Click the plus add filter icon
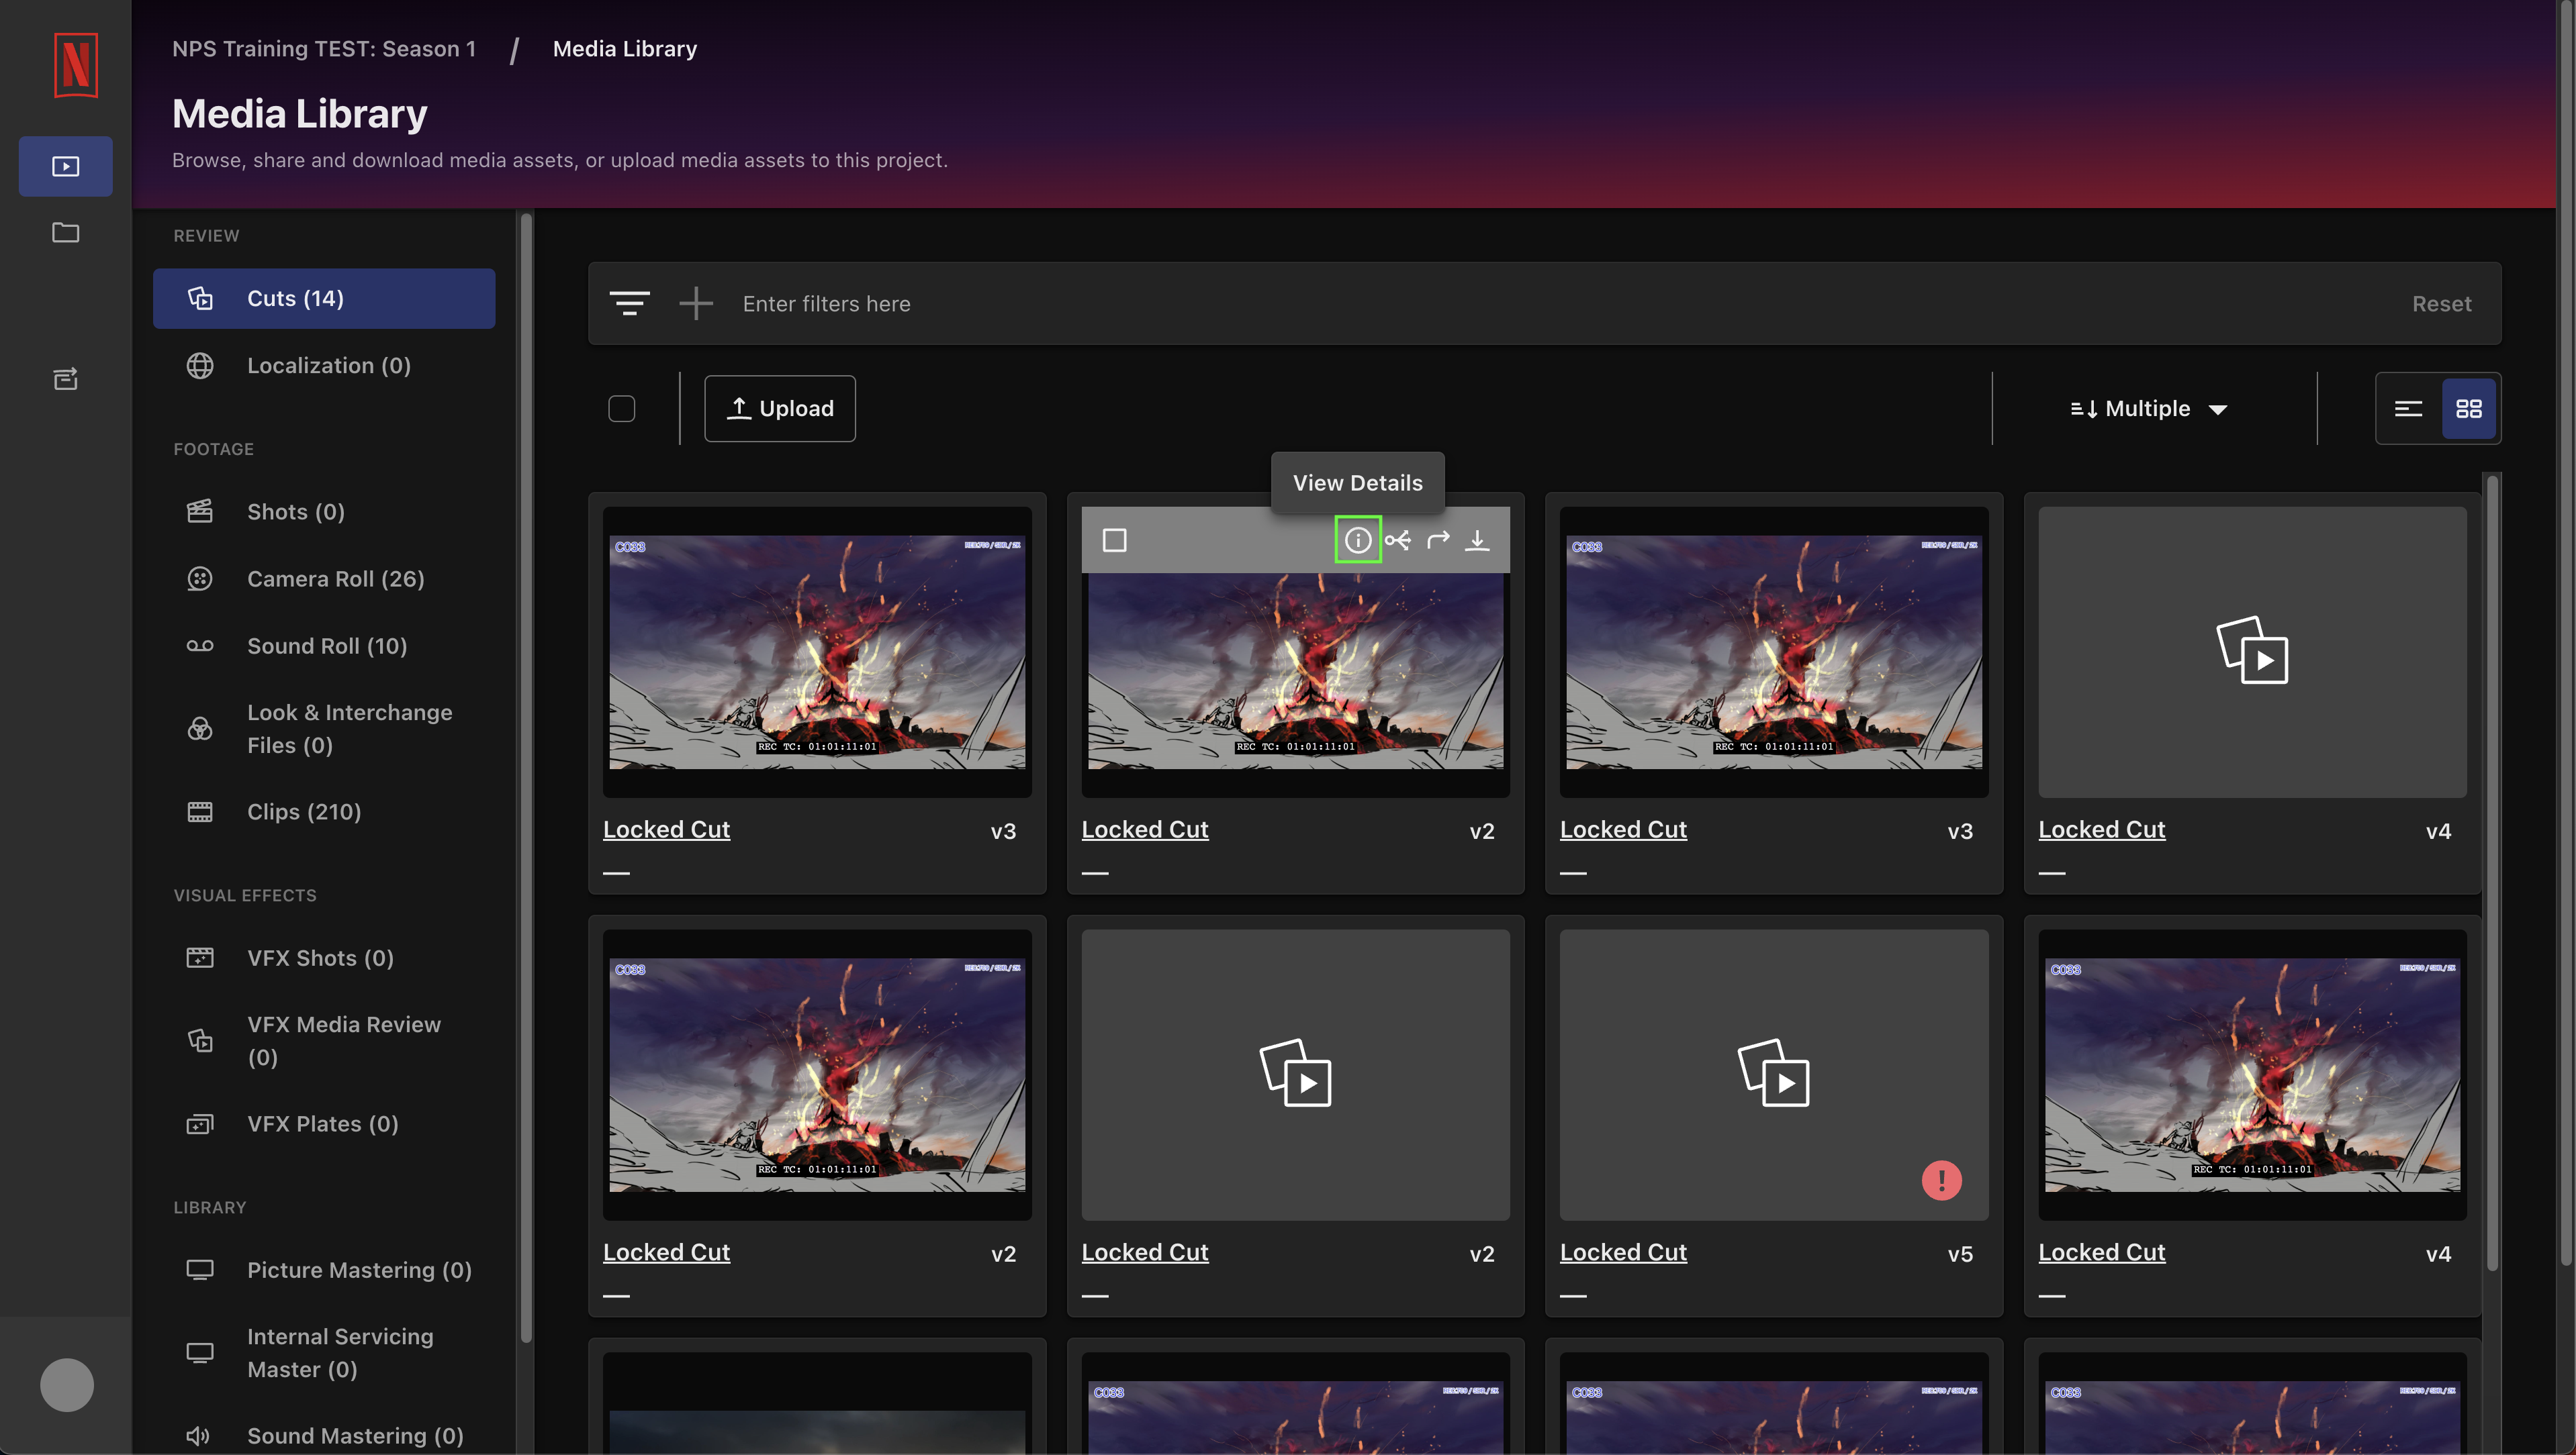This screenshot has width=2576, height=1455. pos(696,303)
